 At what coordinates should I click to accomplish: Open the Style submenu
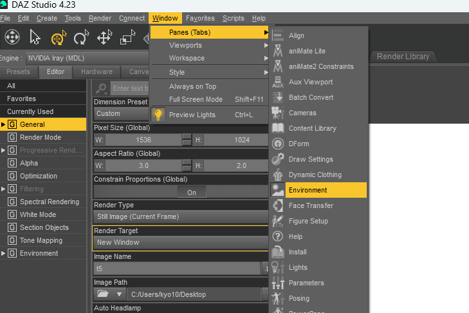point(210,72)
